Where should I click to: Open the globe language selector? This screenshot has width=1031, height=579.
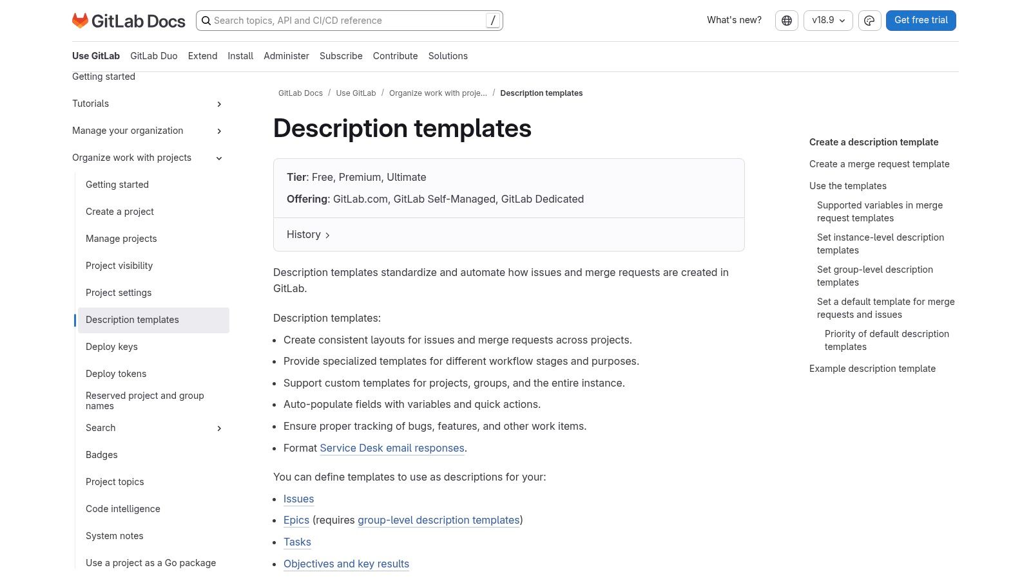[x=786, y=20]
